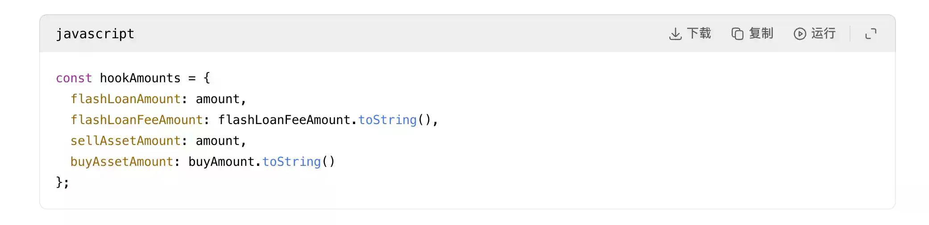Click the 运行 text label

tap(823, 33)
